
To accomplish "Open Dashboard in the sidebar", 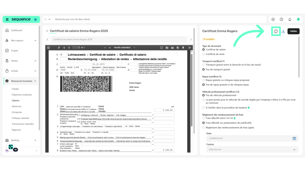I will pyautogui.click(x=16, y=30).
